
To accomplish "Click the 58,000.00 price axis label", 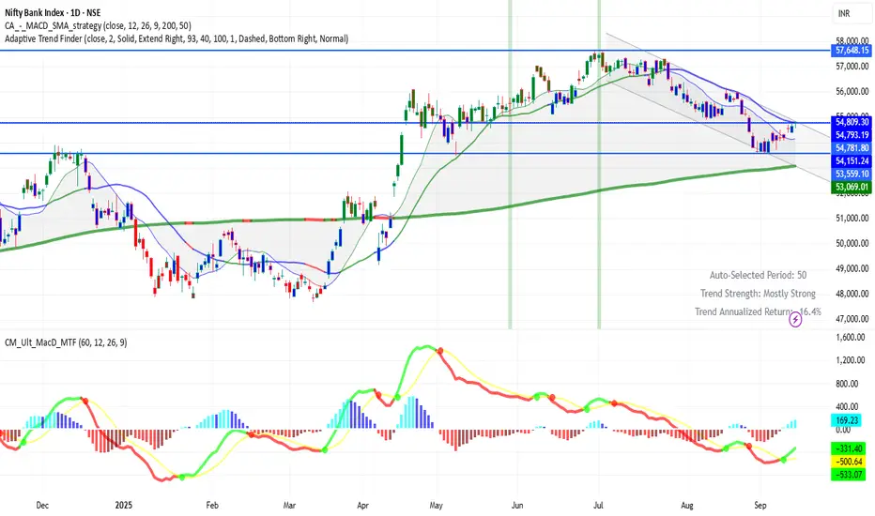I will coord(852,40).
